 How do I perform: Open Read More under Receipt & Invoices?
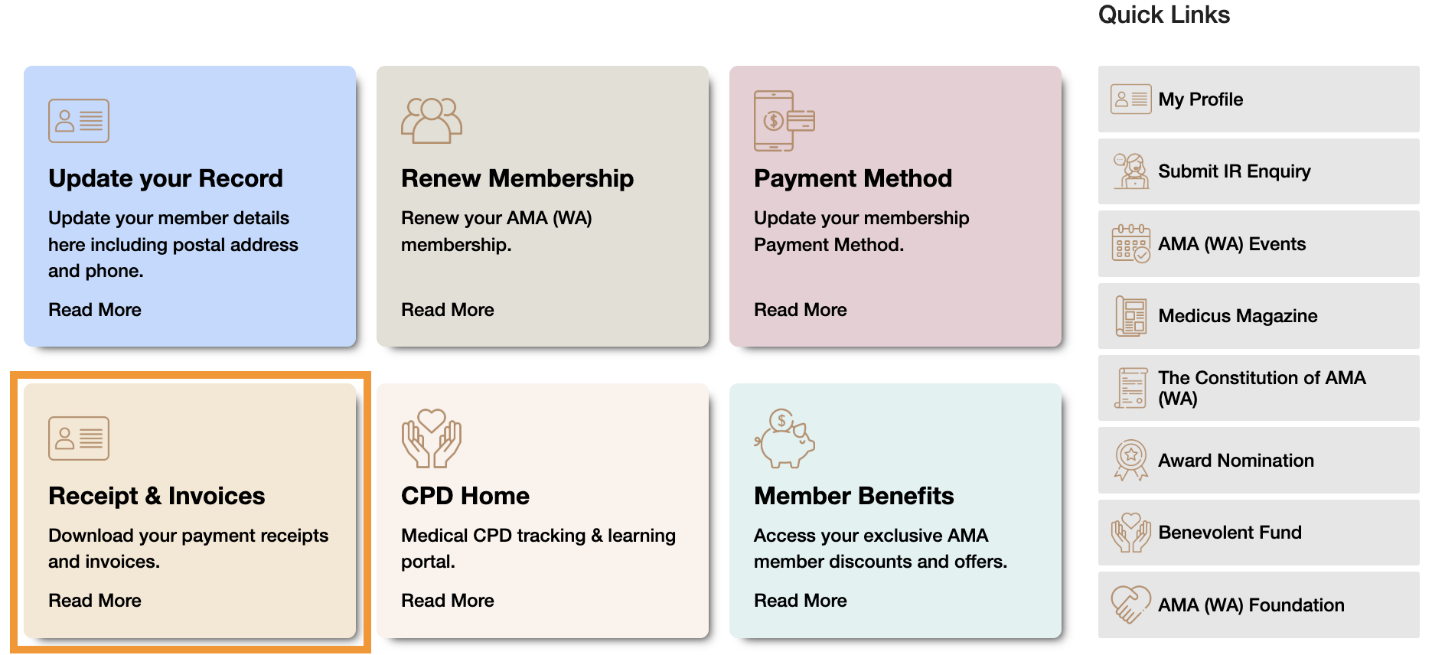coord(95,601)
